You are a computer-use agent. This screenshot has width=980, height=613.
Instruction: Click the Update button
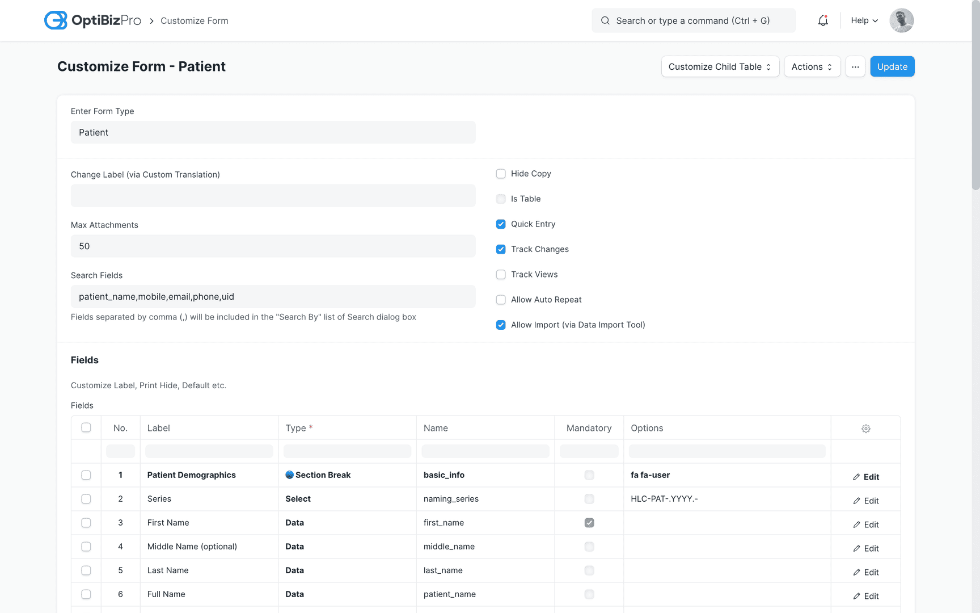[892, 66]
